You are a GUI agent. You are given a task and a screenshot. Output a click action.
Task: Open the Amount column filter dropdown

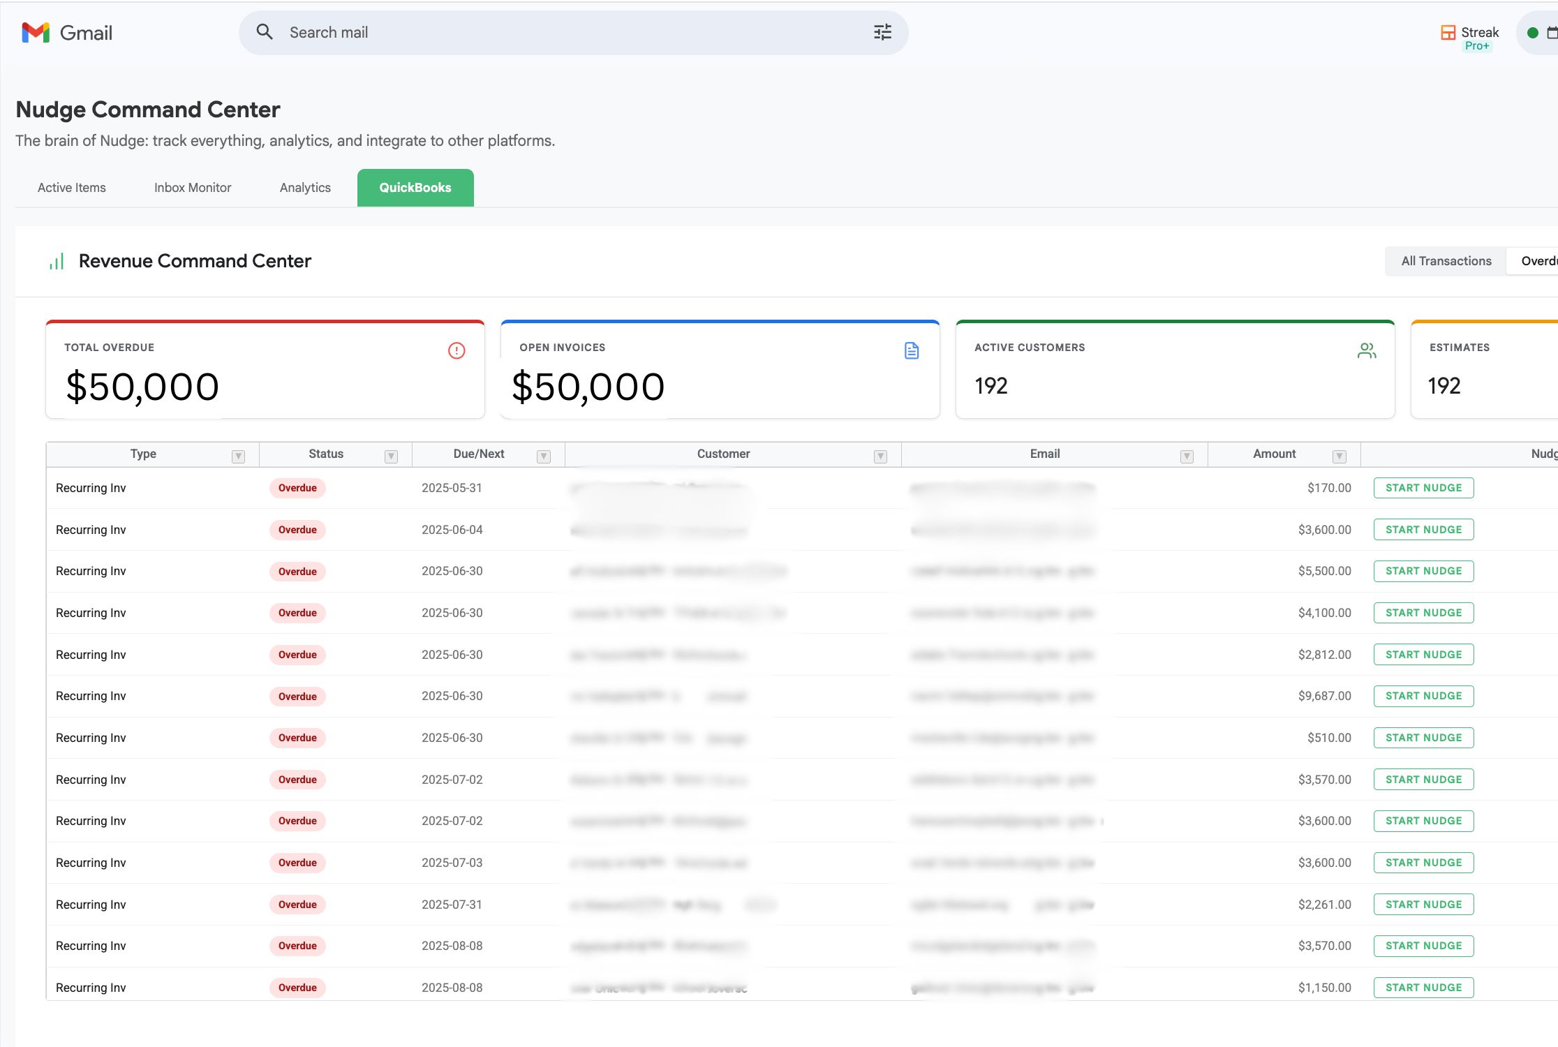click(1340, 455)
